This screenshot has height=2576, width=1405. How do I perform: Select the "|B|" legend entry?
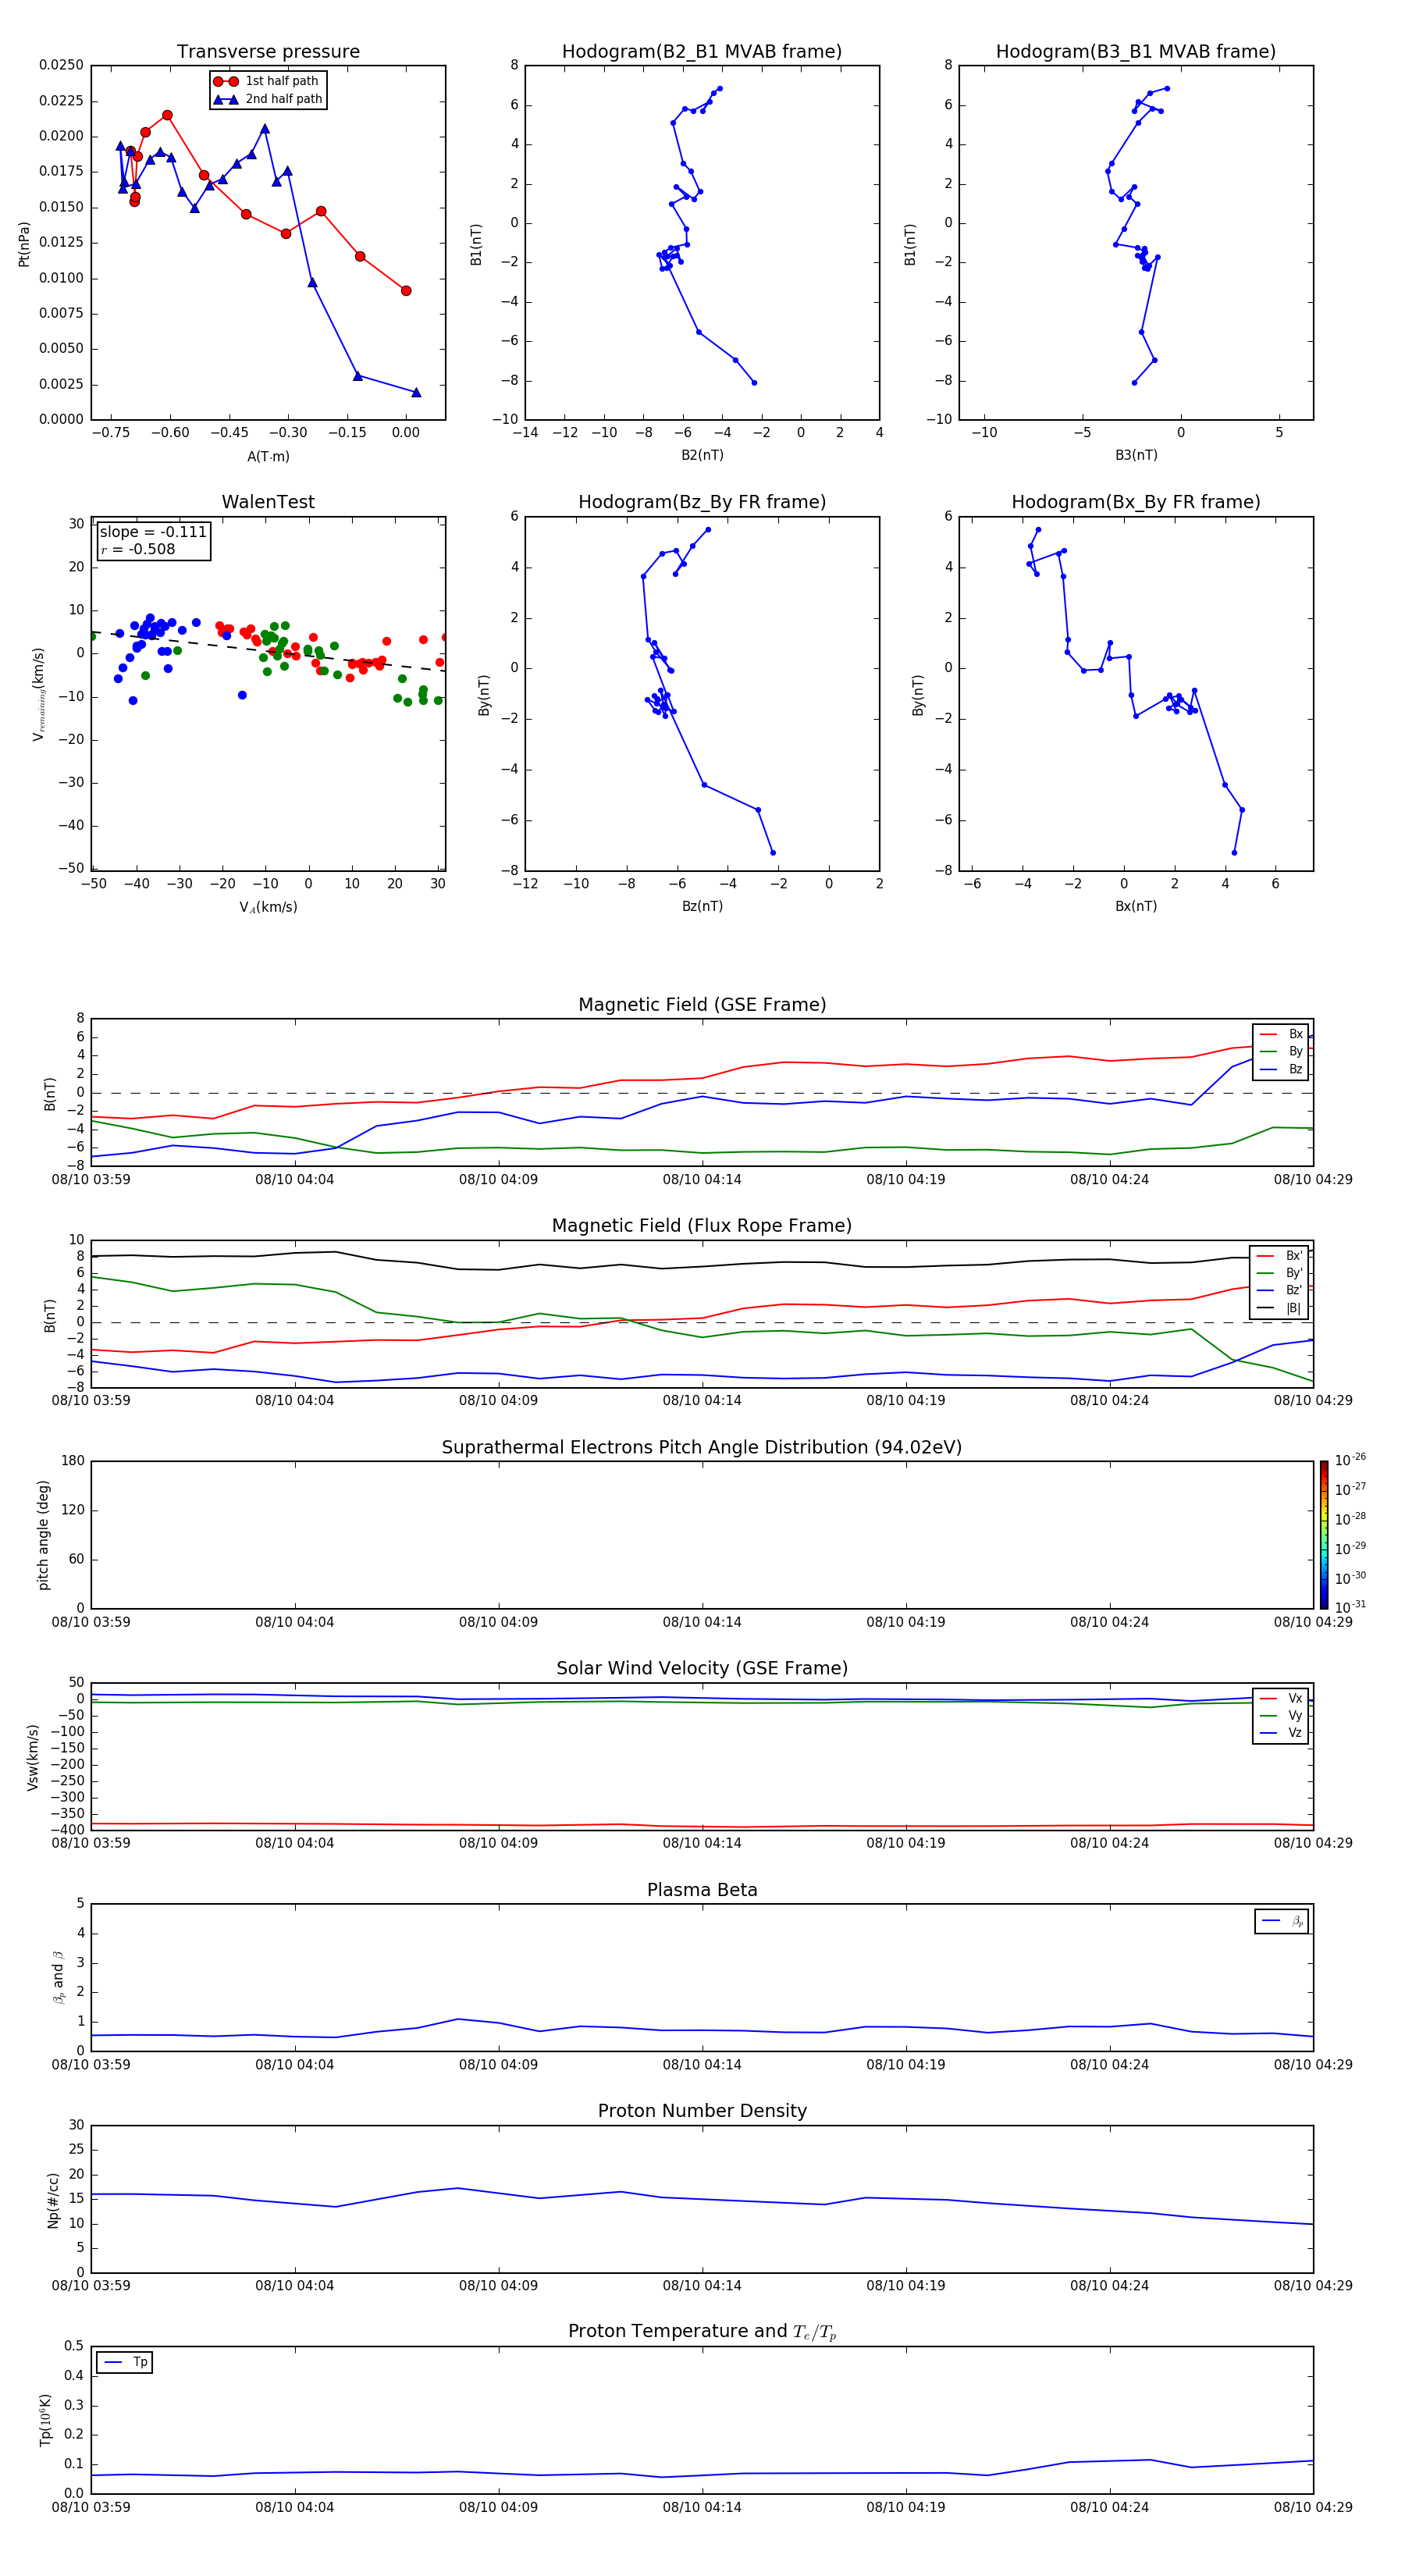[x=1280, y=1308]
